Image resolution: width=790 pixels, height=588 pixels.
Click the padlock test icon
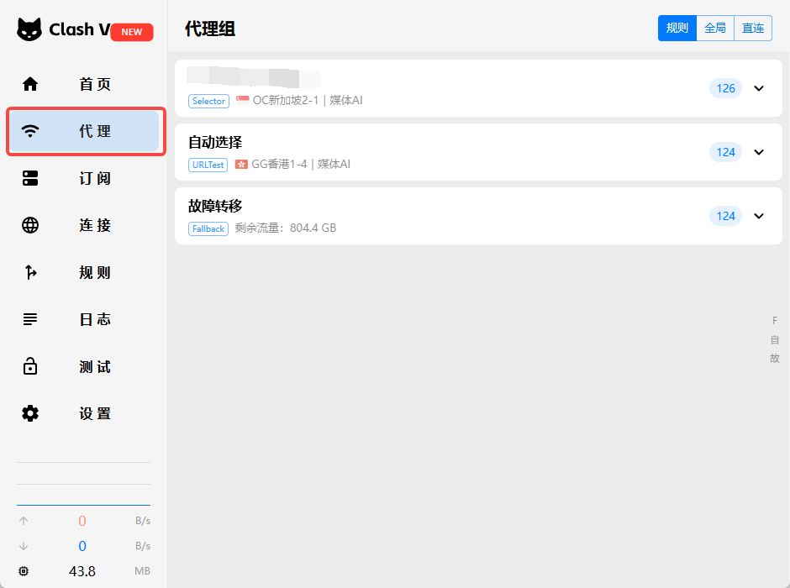[x=30, y=366]
